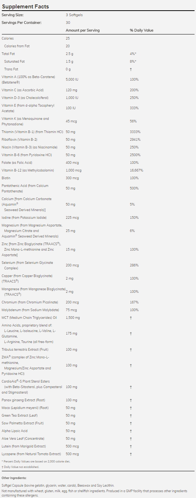Click the 16,667% daily value

[x=136, y=170]
